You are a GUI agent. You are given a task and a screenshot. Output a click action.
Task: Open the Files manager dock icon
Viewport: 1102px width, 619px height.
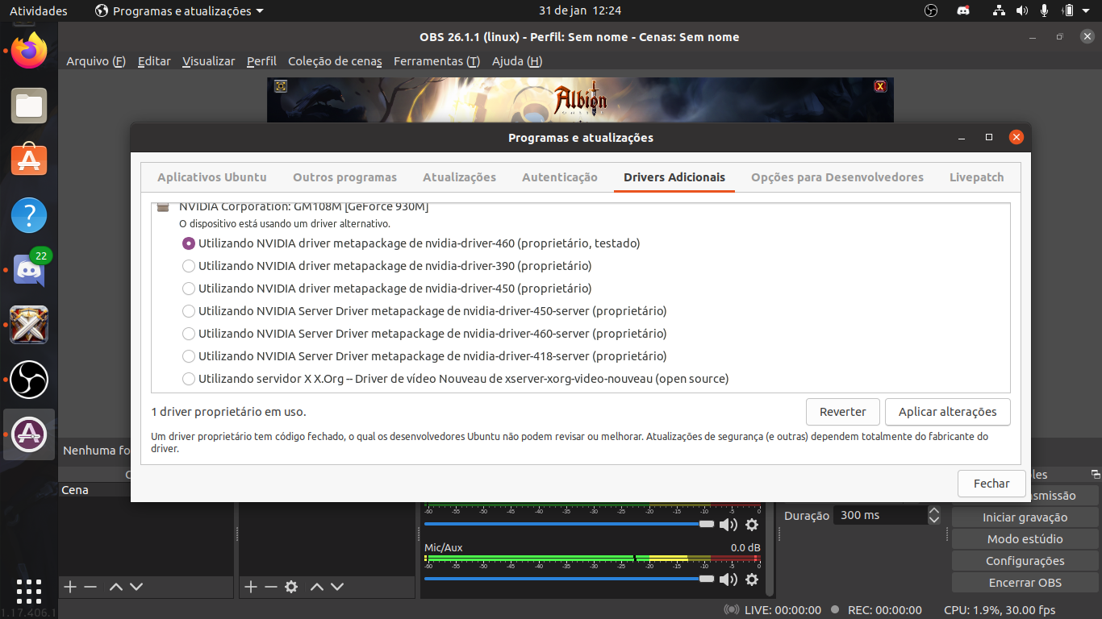click(29, 106)
